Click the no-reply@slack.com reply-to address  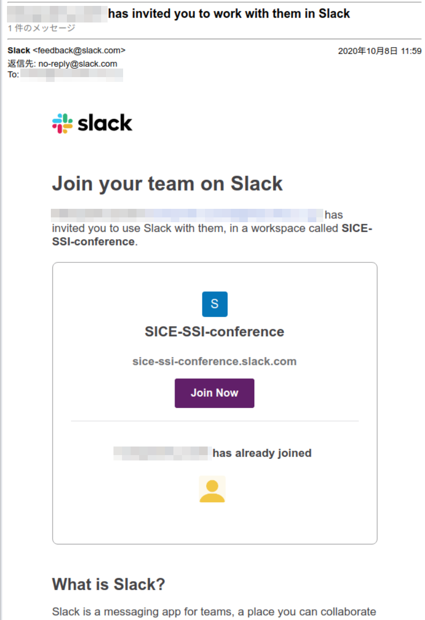pyautogui.click(x=78, y=64)
